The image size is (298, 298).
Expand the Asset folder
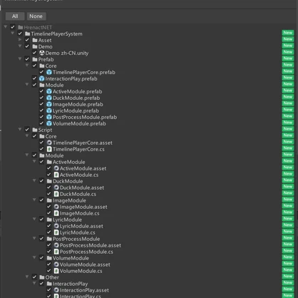(20, 40)
